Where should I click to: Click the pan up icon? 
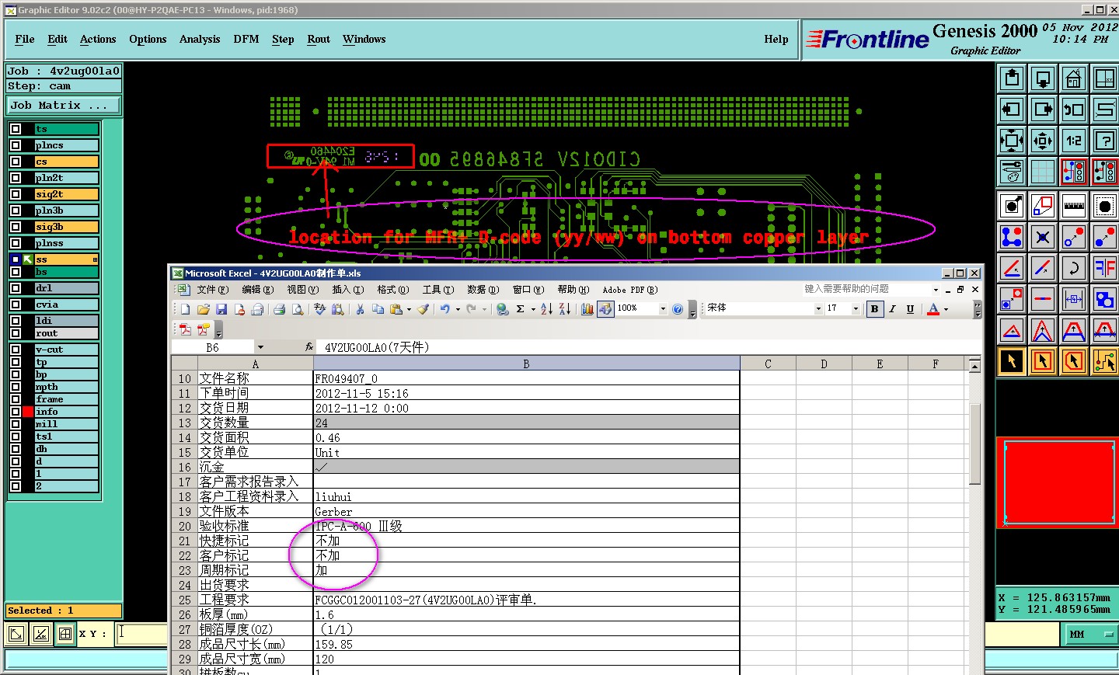click(x=1012, y=78)
